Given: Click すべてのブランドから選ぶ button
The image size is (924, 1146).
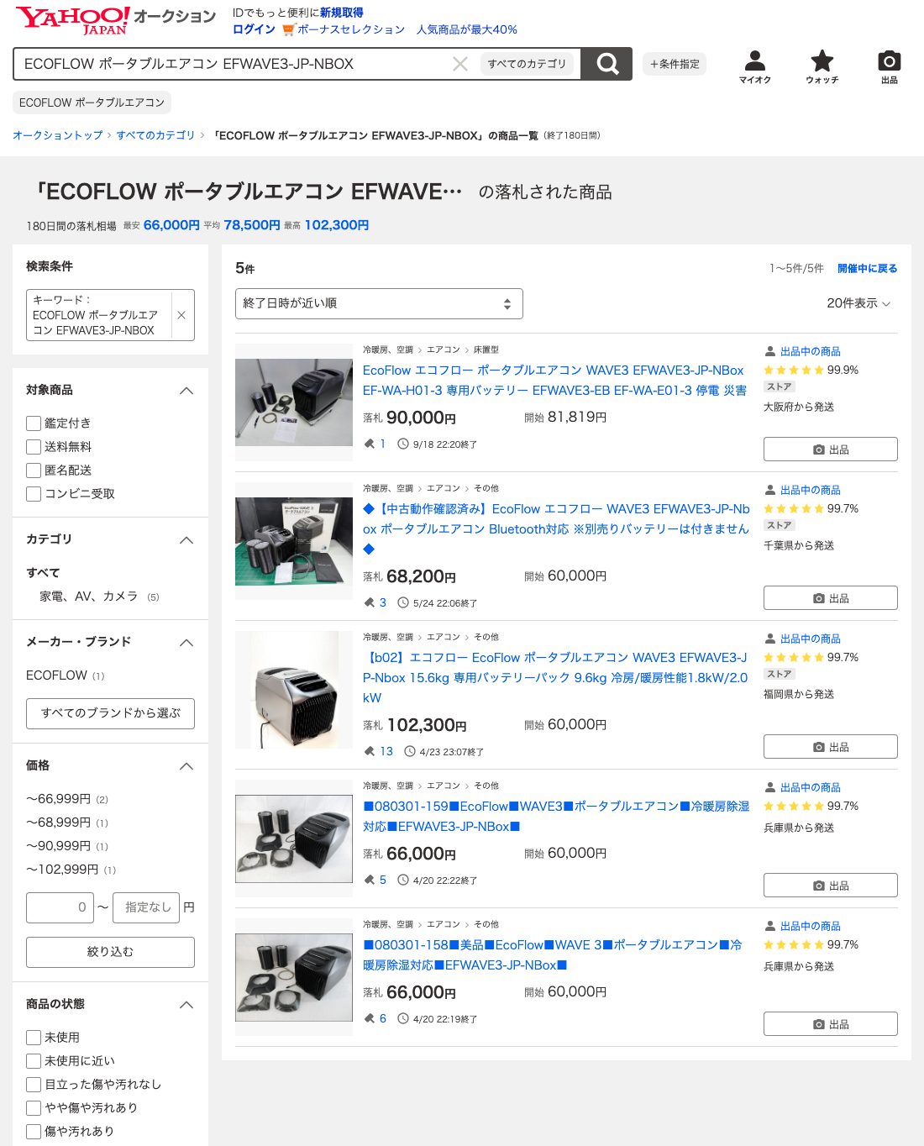Looking at the screenshot, I should point(110,713).
